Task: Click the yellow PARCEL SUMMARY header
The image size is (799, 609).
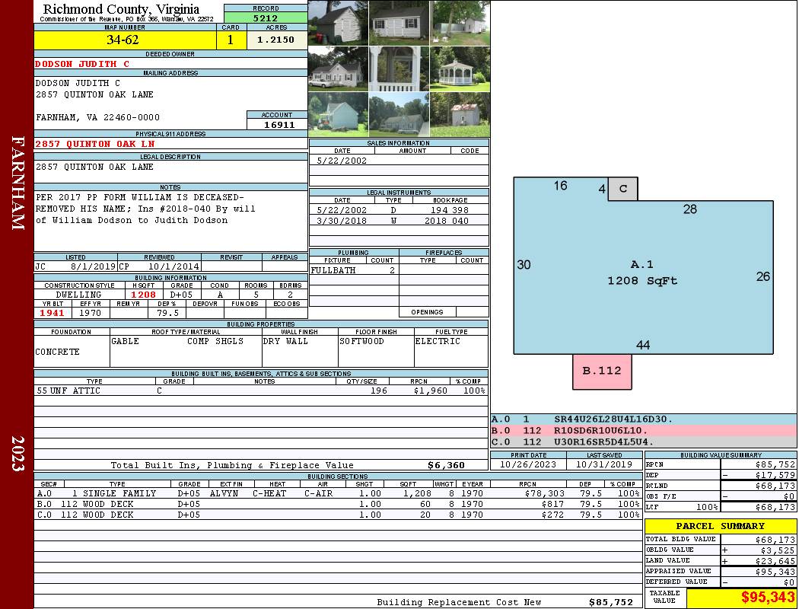Action: (720, 526)
